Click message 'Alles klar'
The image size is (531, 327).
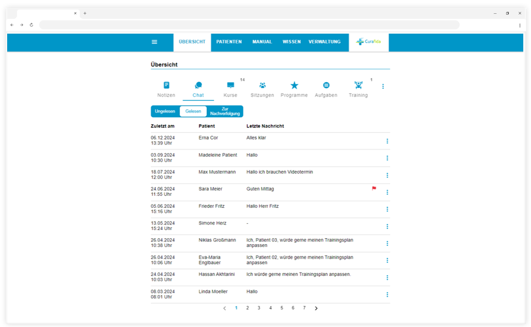[x=256, y=138]
